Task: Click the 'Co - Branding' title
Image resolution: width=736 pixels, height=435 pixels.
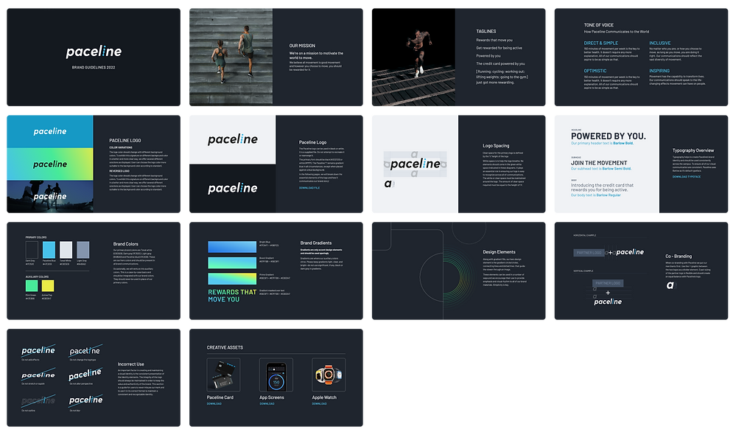Action: click(x=679, y=256)
